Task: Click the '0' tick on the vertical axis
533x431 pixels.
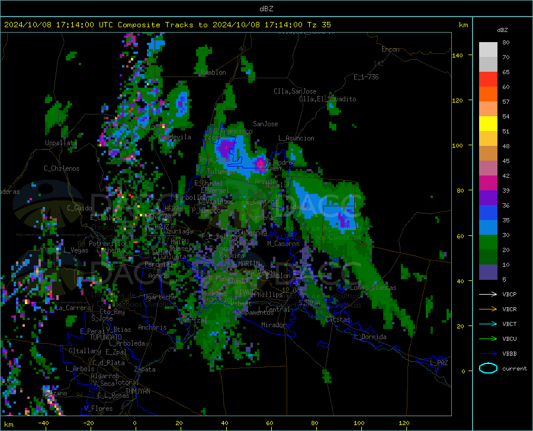Action: 463,371
